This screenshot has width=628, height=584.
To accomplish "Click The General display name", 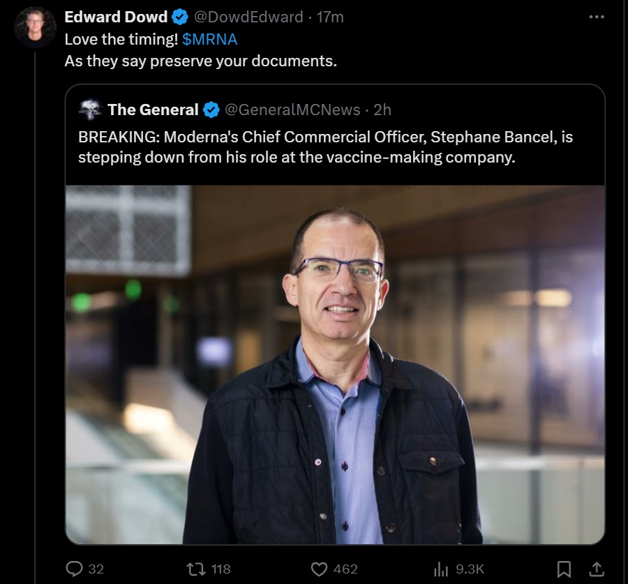I will point(153,110).
